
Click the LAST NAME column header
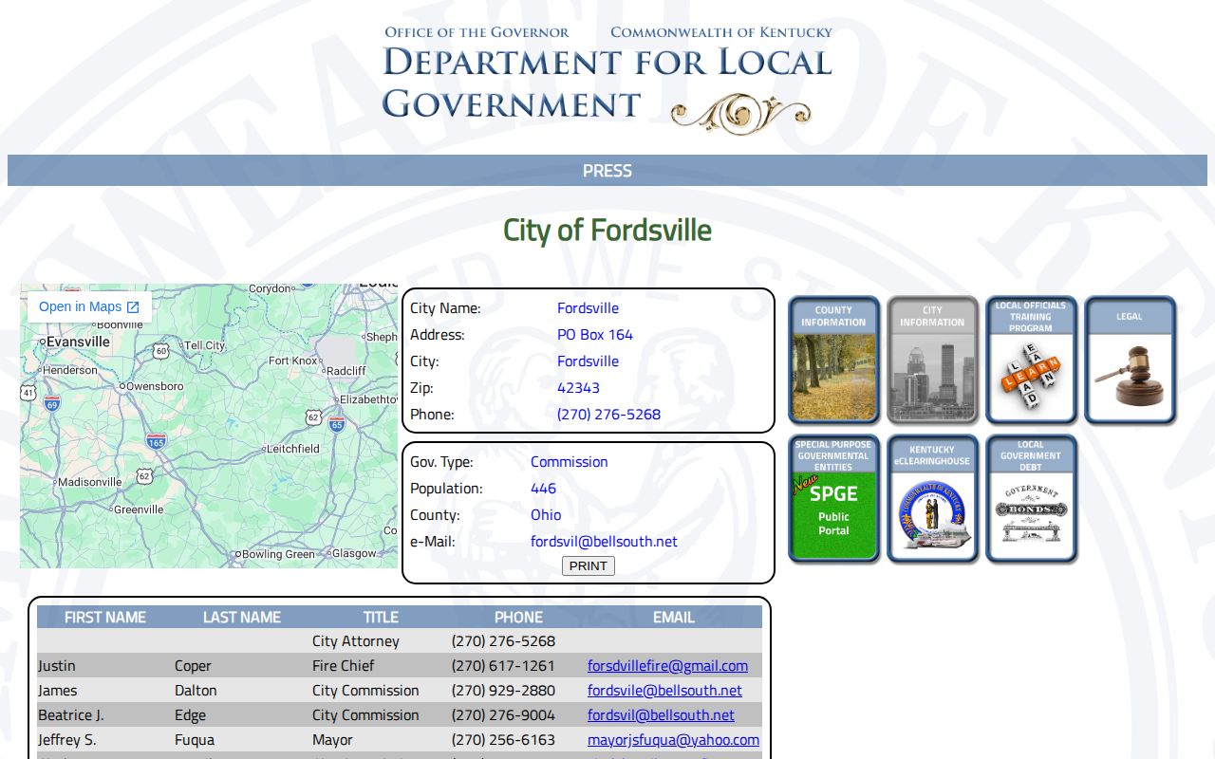(242, 617)
